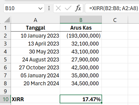Select cell with 27 October 2023
Viewport: 139px width, 105px height.
(x=35, y=67)
